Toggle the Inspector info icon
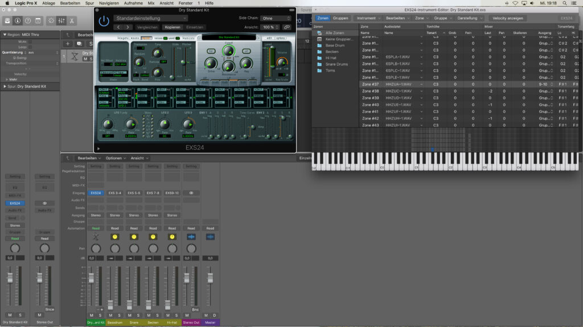 (18, 21)
